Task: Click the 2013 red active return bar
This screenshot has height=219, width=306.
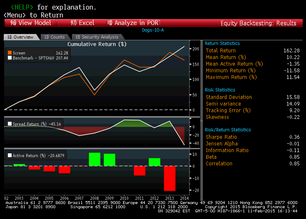Action: 170,178
